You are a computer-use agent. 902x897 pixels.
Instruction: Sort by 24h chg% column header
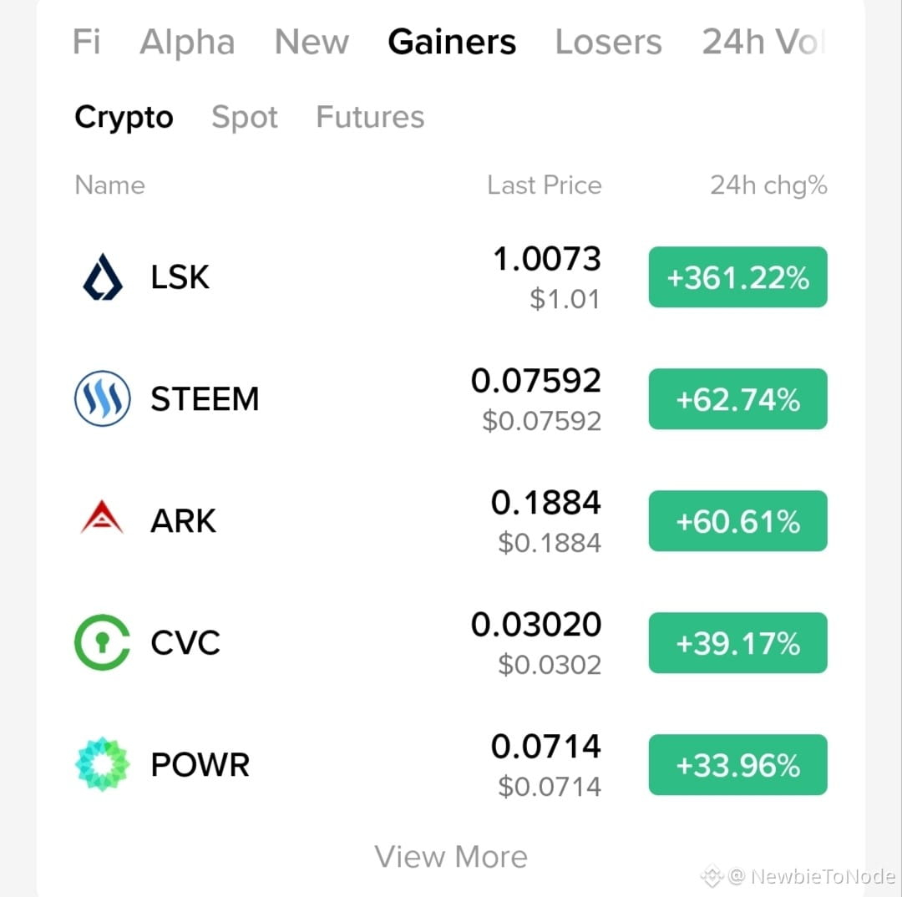click(x=768, y=185)
